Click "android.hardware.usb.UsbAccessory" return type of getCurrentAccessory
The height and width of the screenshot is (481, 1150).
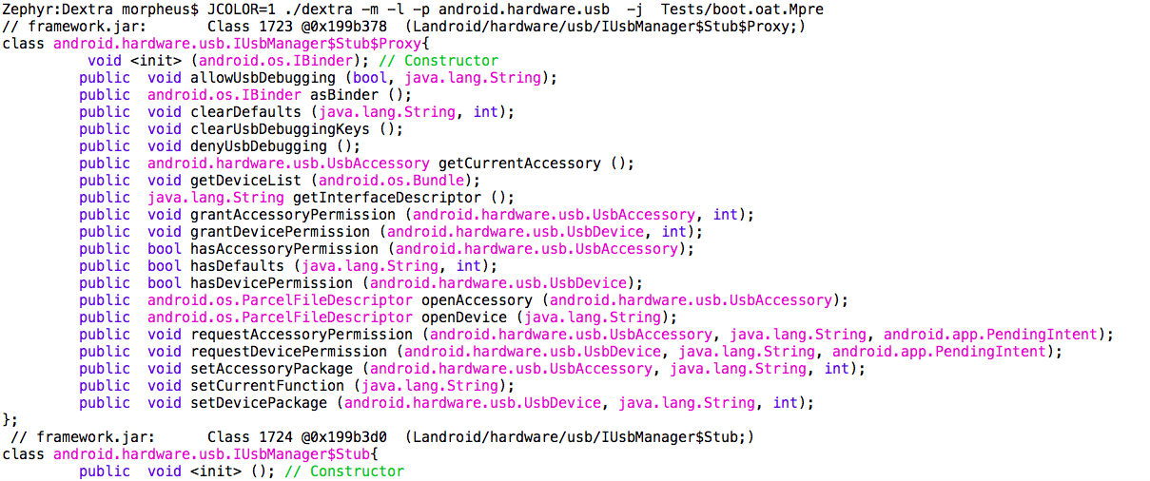coord(288,164)
